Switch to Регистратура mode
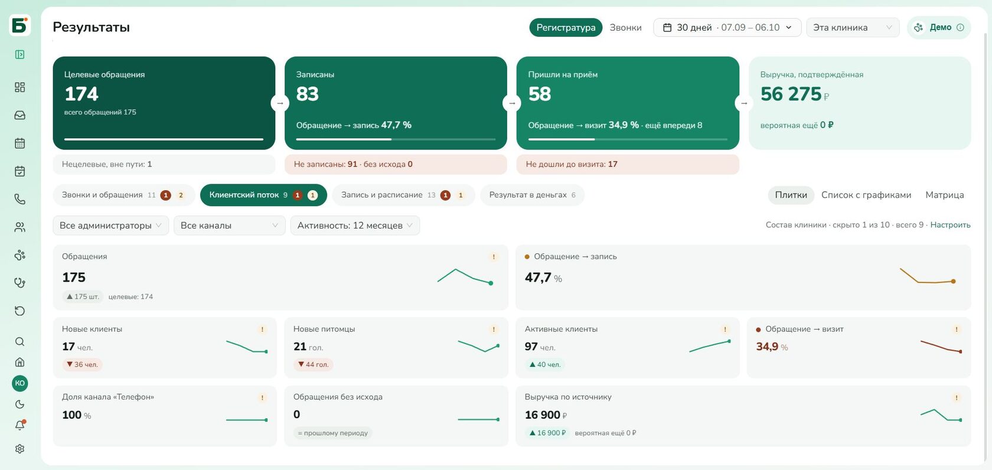This screenshot has height=470, width=992. pos(566,27)
